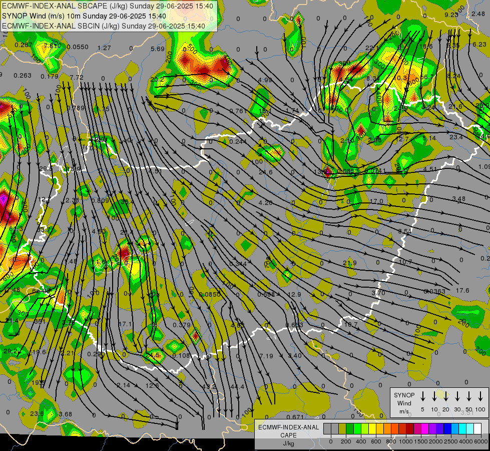Click the 17.6 value on the map
The width and height of the screenshot is (490, 451).
[462, 291]
